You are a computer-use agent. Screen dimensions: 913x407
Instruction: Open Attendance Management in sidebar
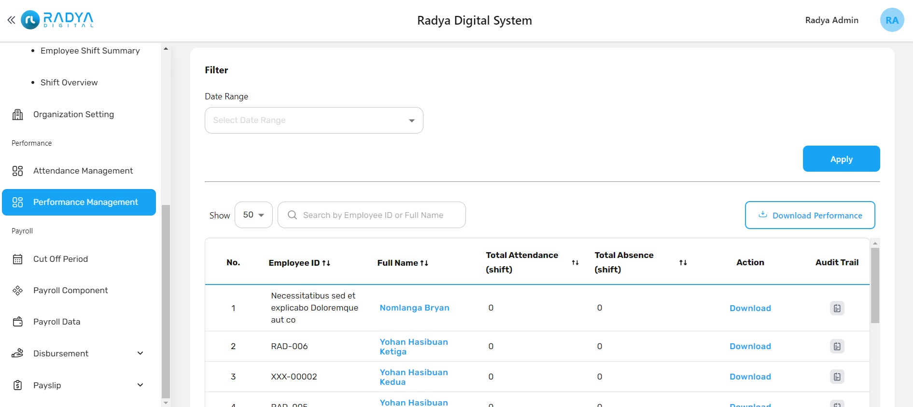83,171
